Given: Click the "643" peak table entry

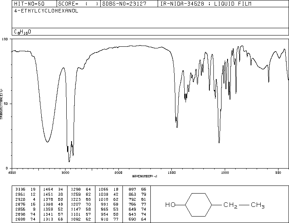Looking at the screenshot, I should [x=132, y=214].
